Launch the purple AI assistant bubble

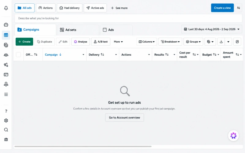233,136
